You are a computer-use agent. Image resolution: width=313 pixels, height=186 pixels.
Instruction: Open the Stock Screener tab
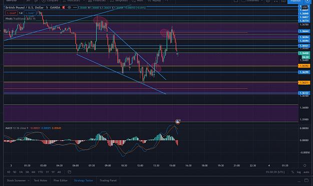[x=16, y=181]
